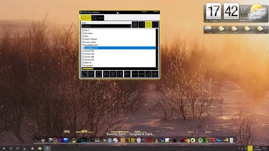The image size is (269, 151).
Task: Click the yellow playback progress bar
Action: point(88,69)
